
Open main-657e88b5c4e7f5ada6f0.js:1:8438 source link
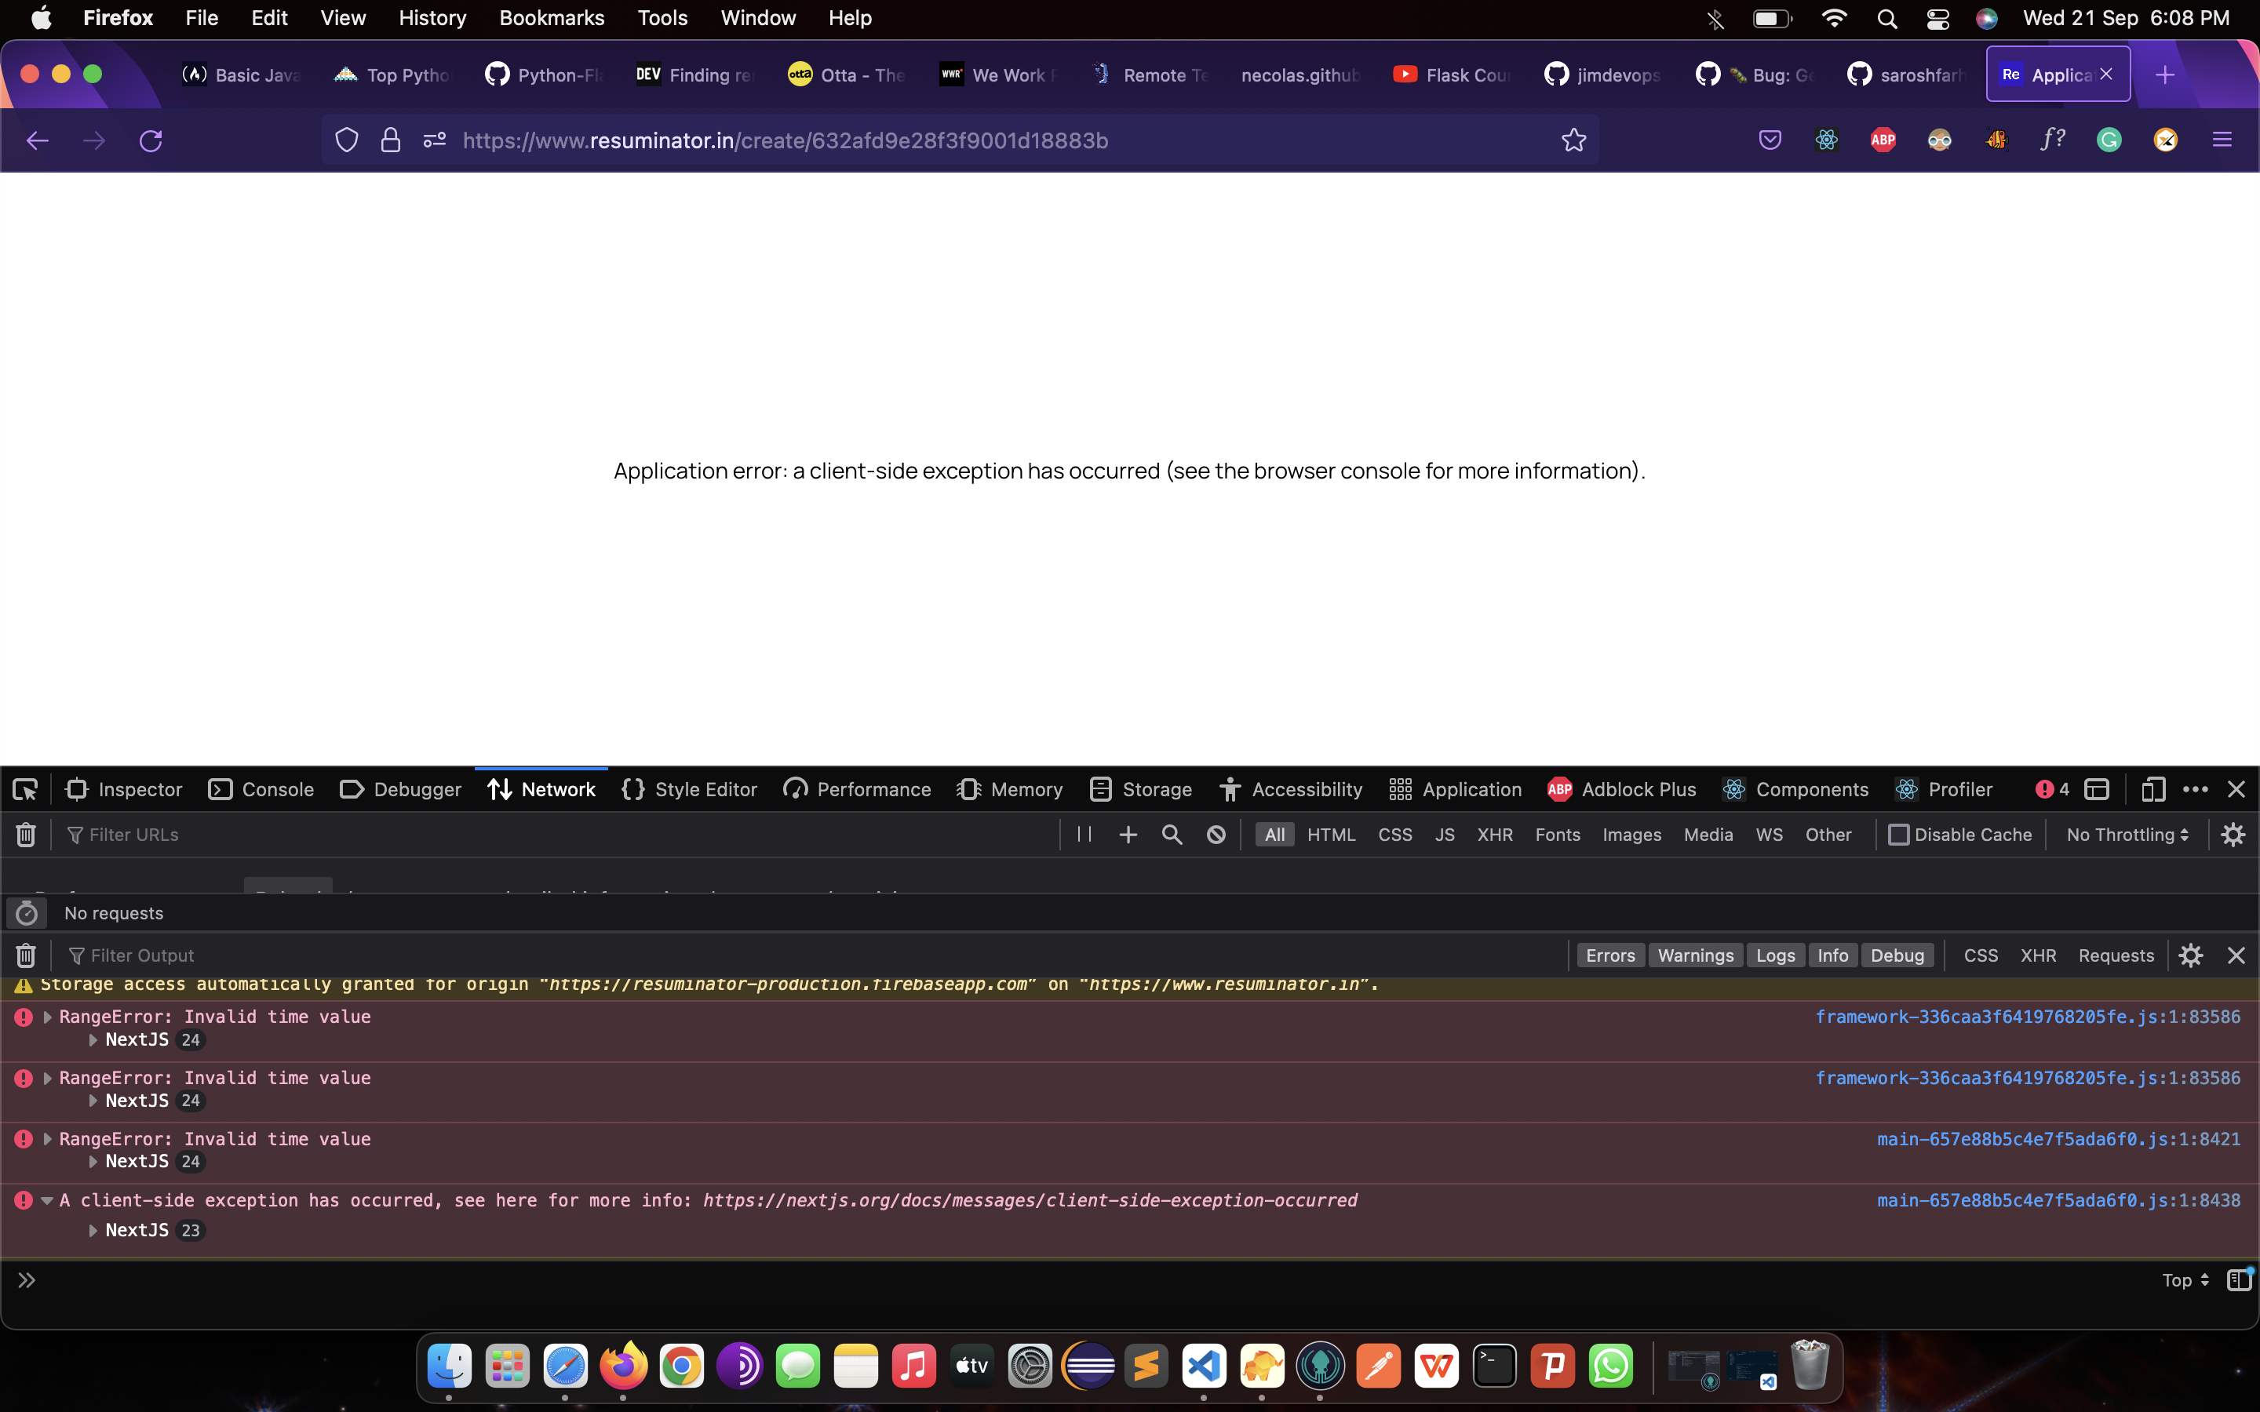[2058, 1200]
